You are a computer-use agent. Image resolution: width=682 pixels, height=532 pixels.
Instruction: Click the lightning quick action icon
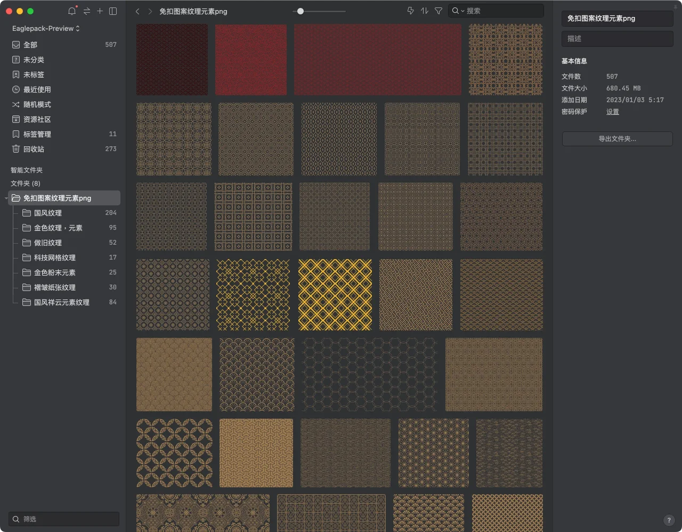click(410, 11)
